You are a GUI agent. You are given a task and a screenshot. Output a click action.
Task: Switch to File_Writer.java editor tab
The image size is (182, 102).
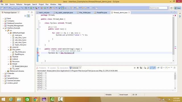(x=84, y=12)
